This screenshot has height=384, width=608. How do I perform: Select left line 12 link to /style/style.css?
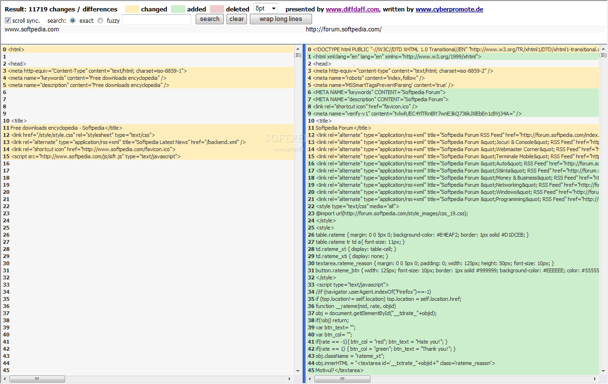pos(147,135)
